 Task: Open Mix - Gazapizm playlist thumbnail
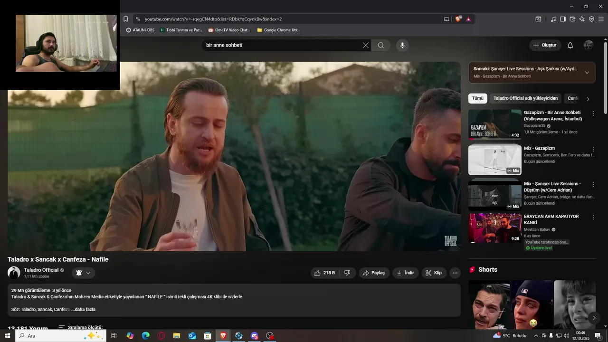click(x=495, y=160)
